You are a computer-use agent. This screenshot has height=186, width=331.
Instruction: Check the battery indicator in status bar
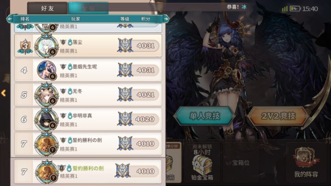coord(295,9)
